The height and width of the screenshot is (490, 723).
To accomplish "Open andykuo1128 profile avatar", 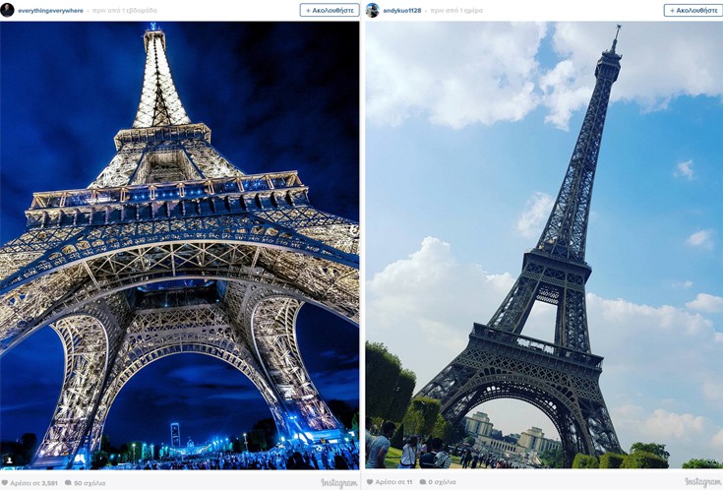I will coord(373,10).
